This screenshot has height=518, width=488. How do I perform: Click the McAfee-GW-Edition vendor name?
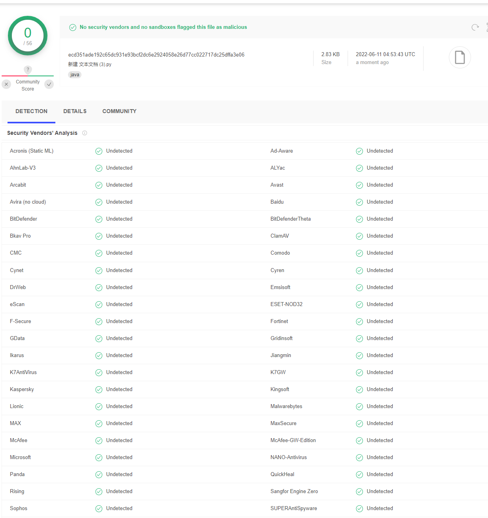click(293, 440)
